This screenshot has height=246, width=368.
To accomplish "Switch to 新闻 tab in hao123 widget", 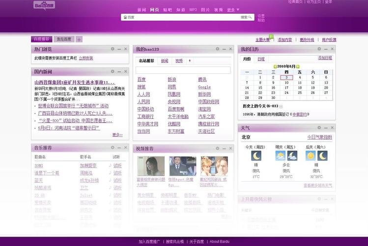I will click(165, 61).
